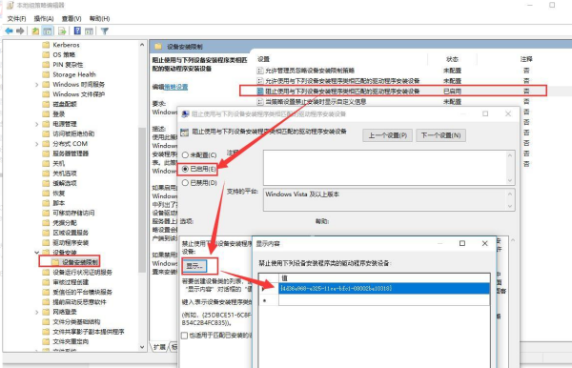Select the 区域设置服务 tree item
This screenshot has height=368, width=572.
[71, 233]
